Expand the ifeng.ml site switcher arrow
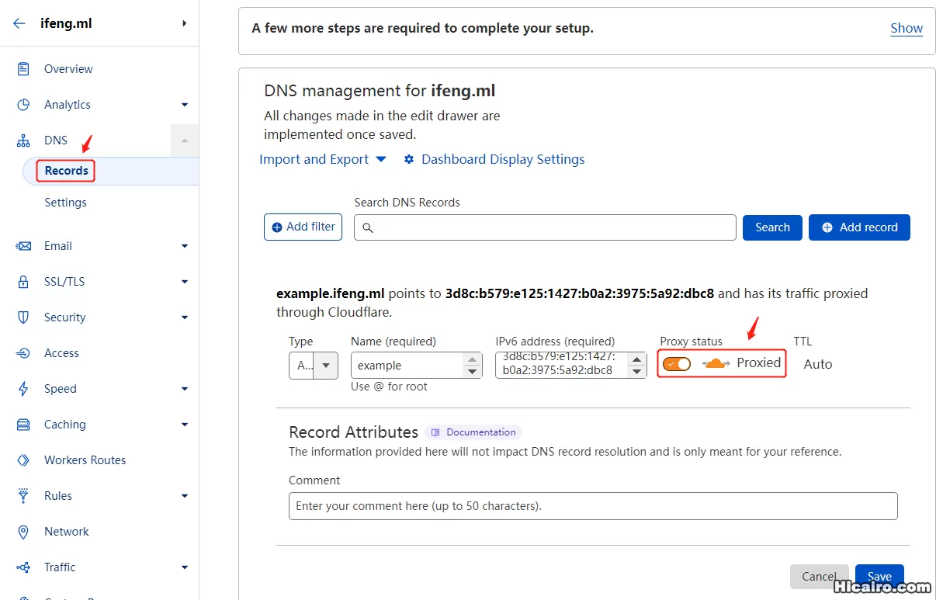 (x=184, y=23)
